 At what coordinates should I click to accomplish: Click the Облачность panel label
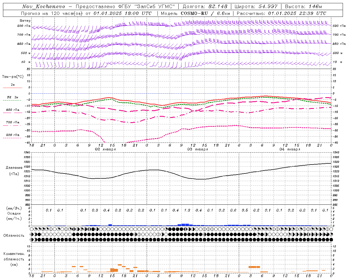14,236
